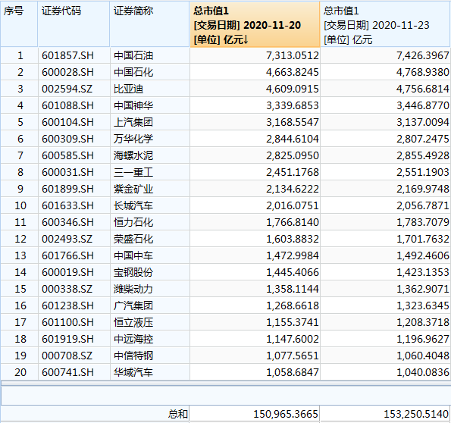Select the 证券简称 column header

point(149,24)
